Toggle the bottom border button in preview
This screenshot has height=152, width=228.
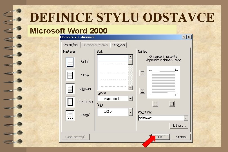pos(142,91)
